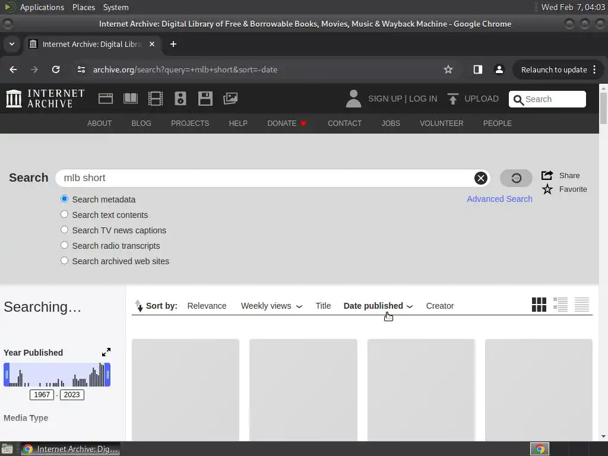Screen dimensions: 608x456
Task: Open Chrome side panel icon
Action: tap(478, 69)
